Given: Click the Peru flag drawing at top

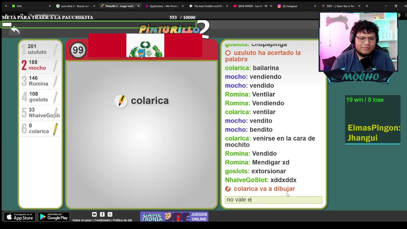Looking at the screenshot, I should (145, 45).
